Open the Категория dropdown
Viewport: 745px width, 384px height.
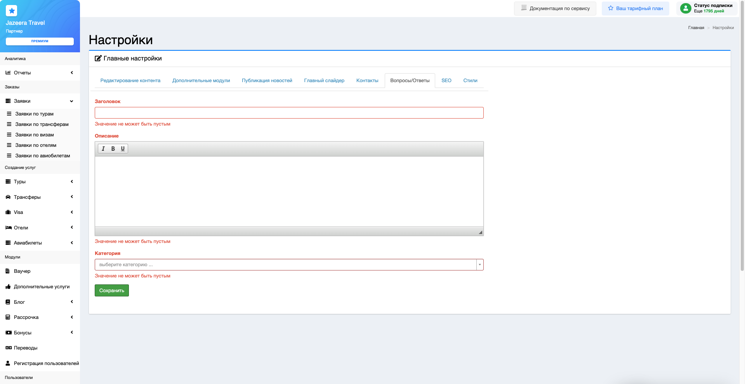pyautogui.click(x=289, y=265)
